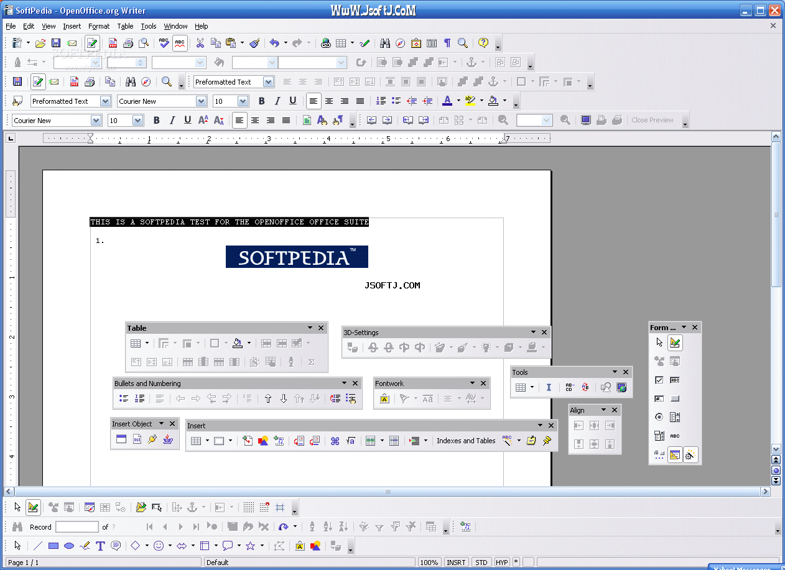Open the File menu
Image resolution: width=785 pixels, height=570 pixels.
(11, 26)
